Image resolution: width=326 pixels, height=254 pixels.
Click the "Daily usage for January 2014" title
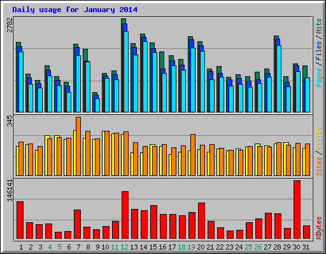(x=74, y=10)
